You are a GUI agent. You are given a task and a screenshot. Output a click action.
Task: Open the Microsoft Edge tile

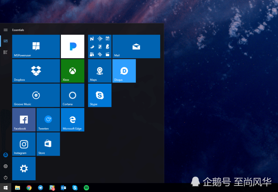click(x=73, y=120)
